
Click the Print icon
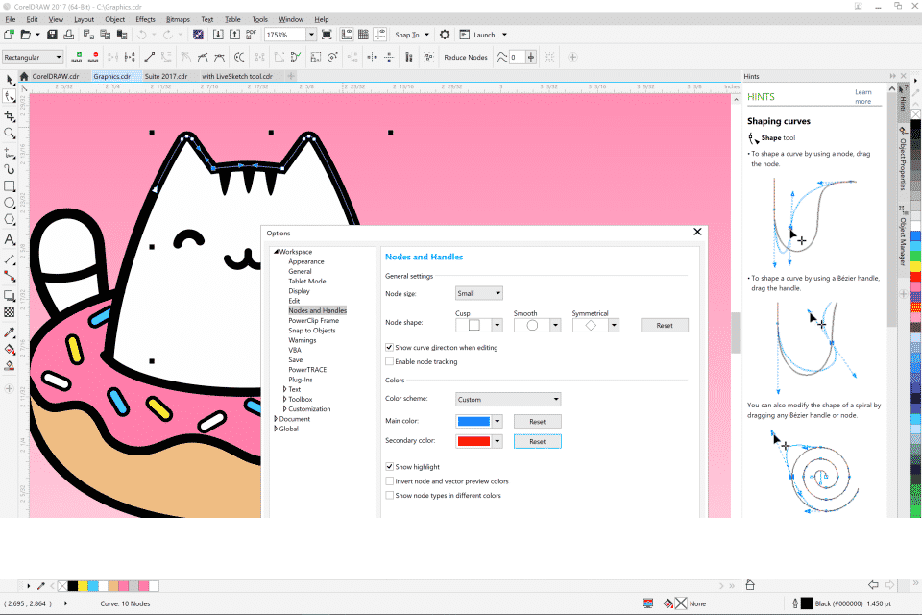tap(69, 35)
